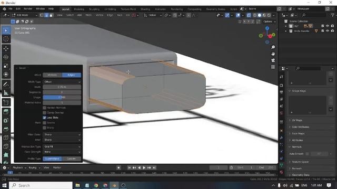337x189 pixels.
Task: Enable material preview shading
Action: click(264, 15)
